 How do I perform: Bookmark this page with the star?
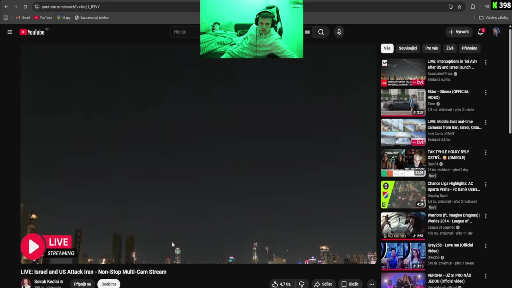tap(460, 7)
